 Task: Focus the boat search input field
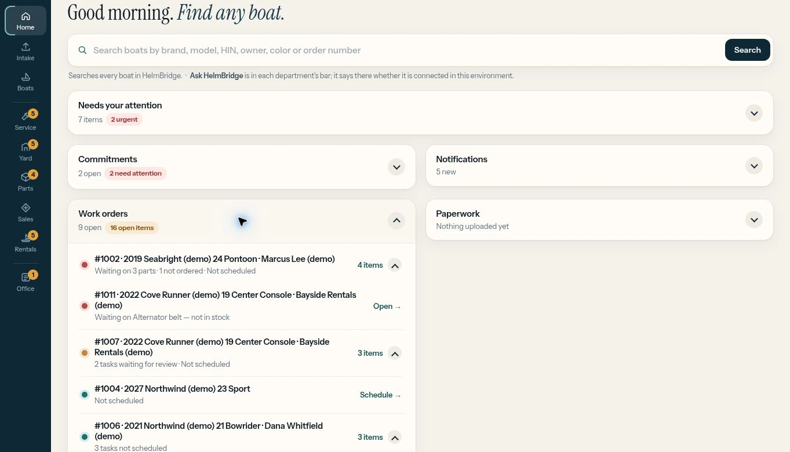click(406, 50)
